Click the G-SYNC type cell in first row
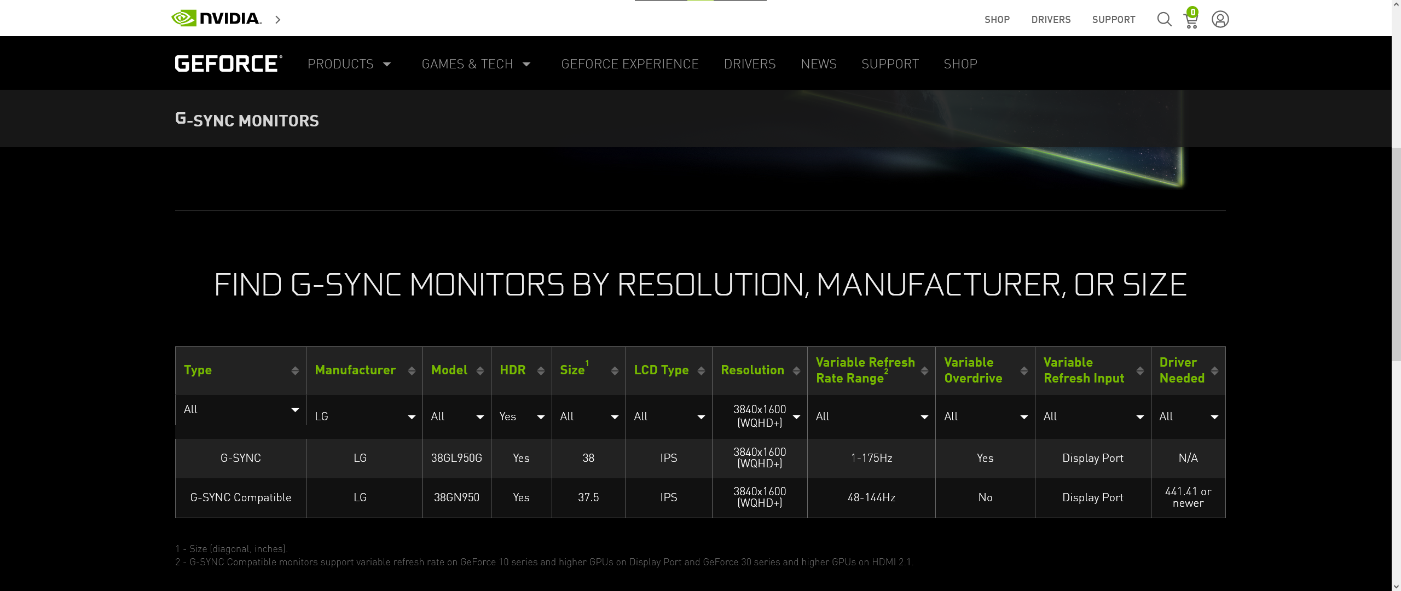 pos(241,459)
